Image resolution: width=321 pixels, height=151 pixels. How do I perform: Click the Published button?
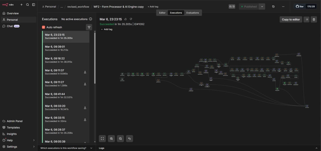click(249, 6)
